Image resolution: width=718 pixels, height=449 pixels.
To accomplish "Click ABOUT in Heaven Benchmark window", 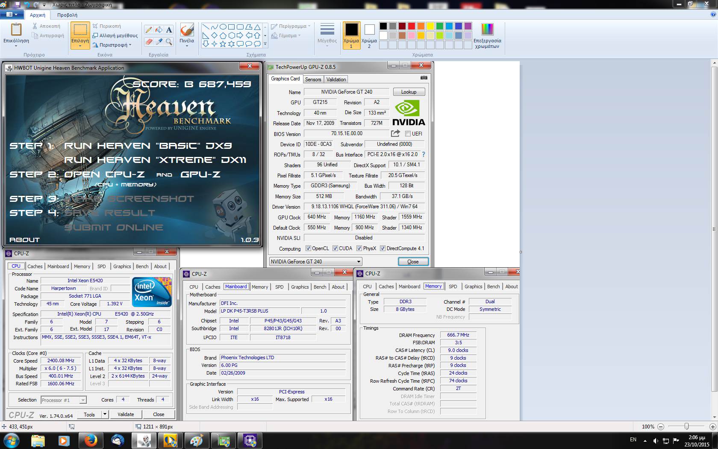I will (x=24, y=240).
